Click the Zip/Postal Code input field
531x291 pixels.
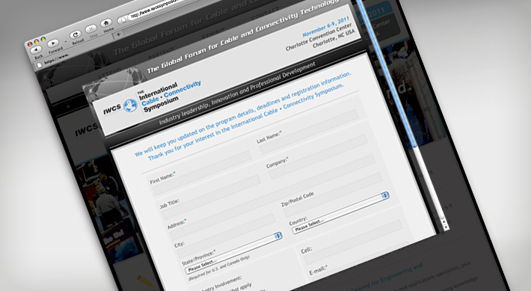pos(334,194)
